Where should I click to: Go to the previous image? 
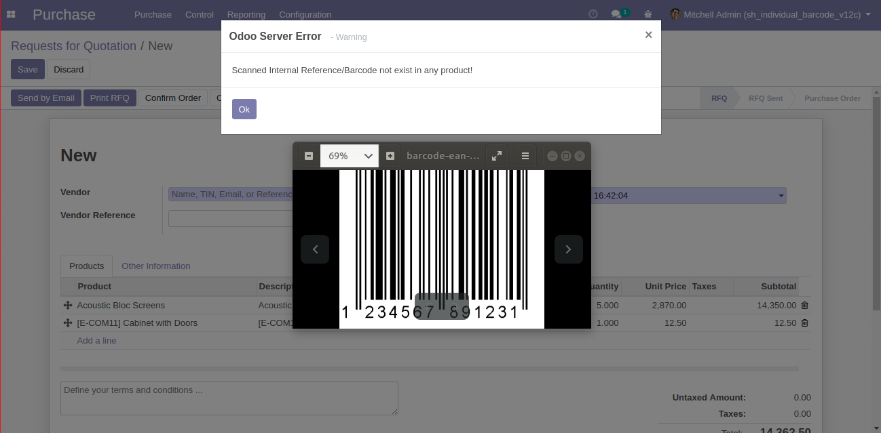315,249
